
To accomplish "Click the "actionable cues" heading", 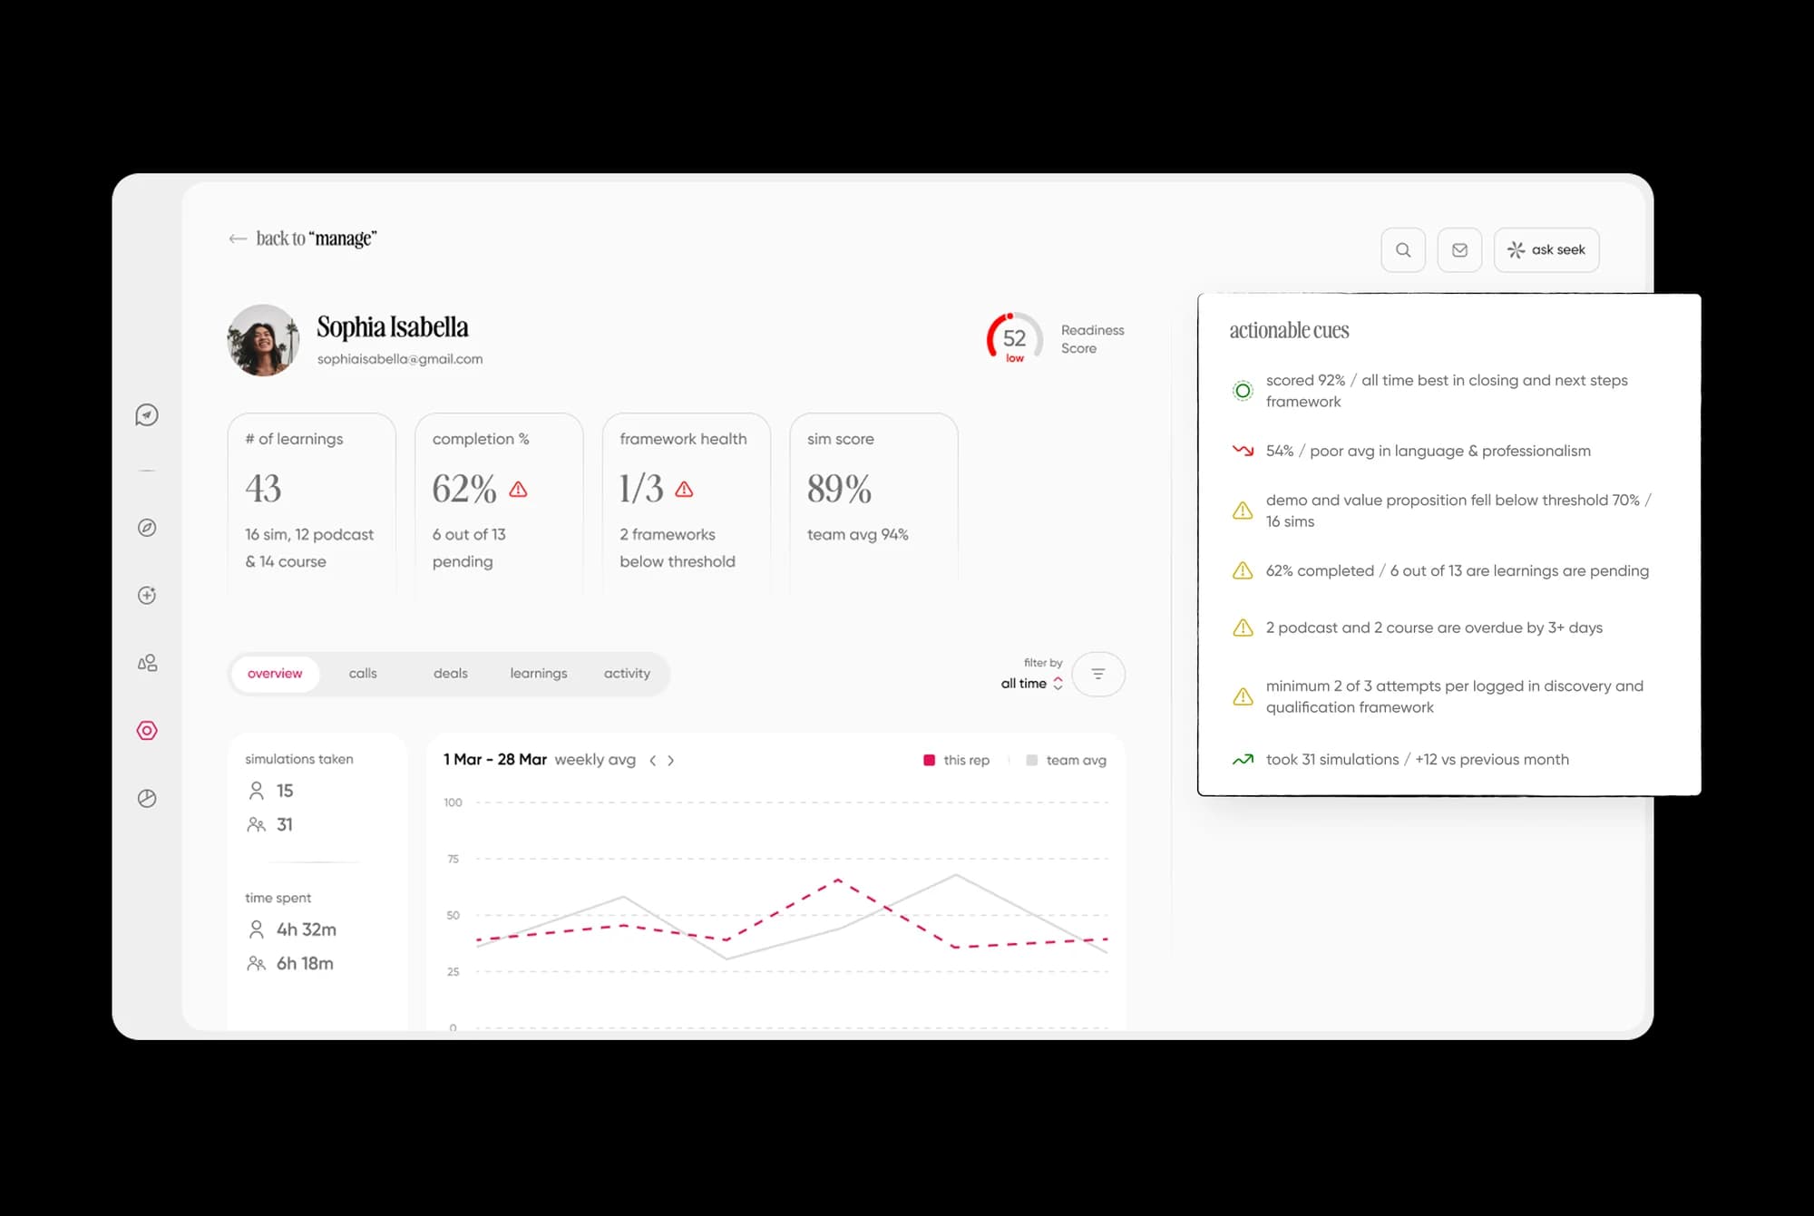I will [1289, 330].
